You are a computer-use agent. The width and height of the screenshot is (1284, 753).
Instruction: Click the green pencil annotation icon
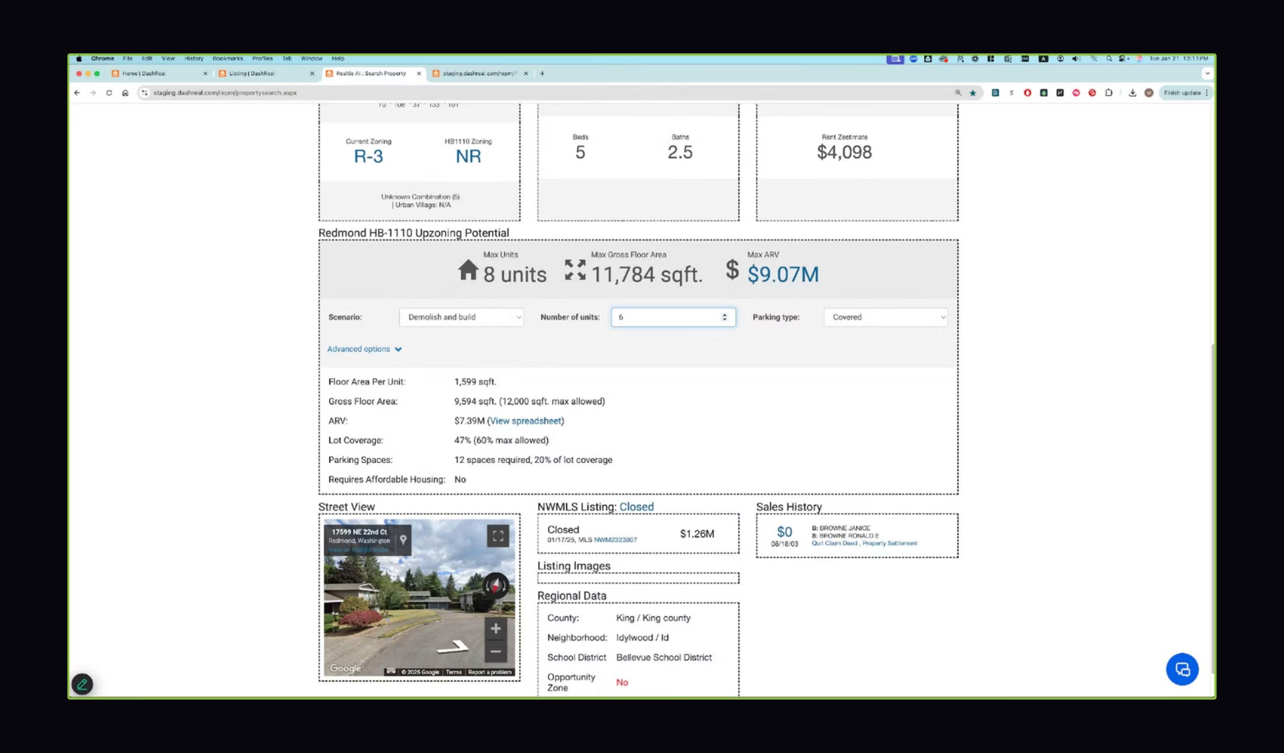coord(83,684)
